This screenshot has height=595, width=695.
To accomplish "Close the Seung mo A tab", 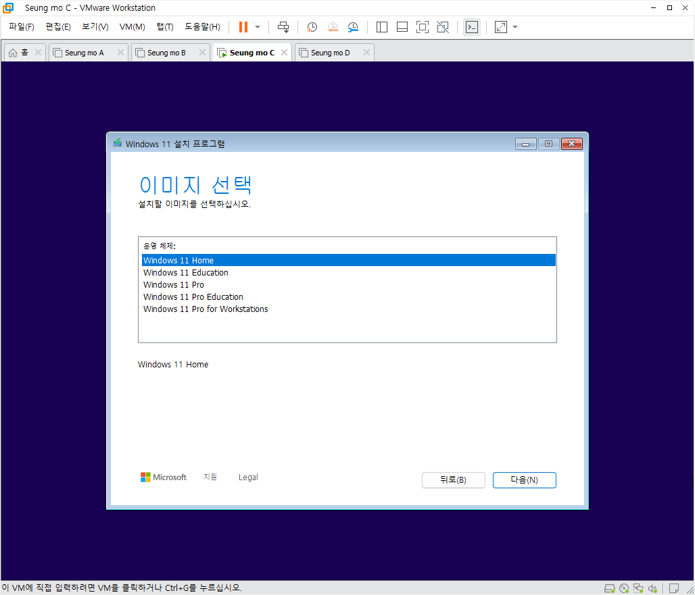I will point(120,53).
